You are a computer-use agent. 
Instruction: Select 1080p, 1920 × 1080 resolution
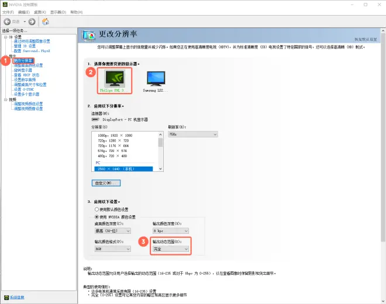point(115,136)
